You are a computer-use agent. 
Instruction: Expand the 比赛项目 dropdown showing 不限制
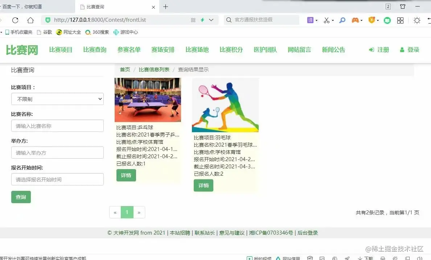[57, 99]
